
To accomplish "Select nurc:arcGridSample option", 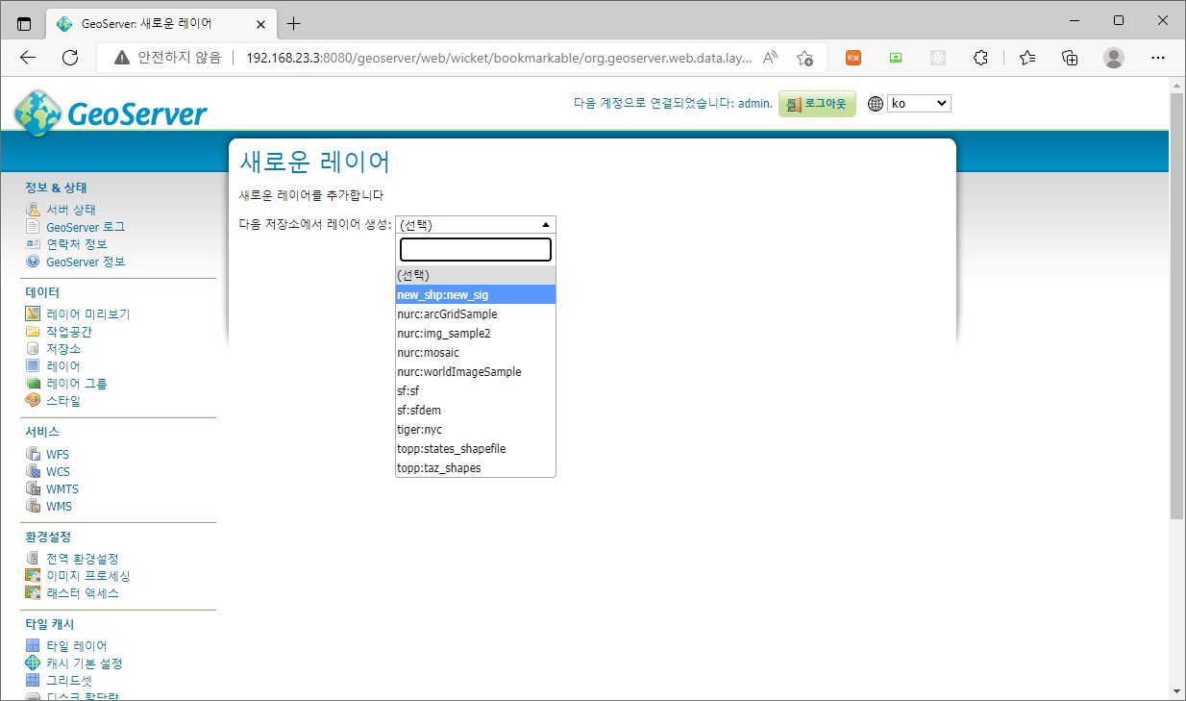I will pos(476,314).
